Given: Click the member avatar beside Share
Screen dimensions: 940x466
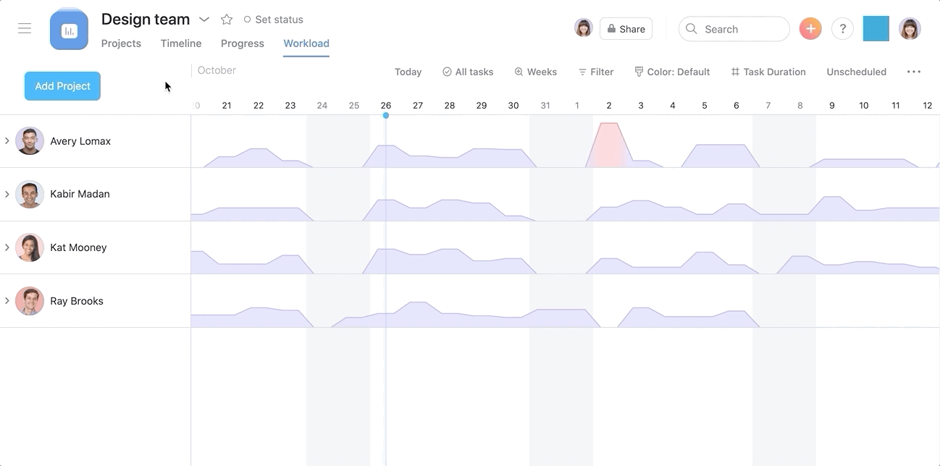Looking at the screenshot, I should 584,28.
